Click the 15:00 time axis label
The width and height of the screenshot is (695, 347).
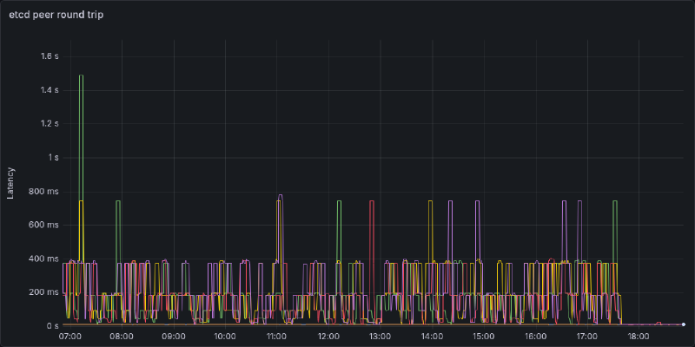click(484, 337)
